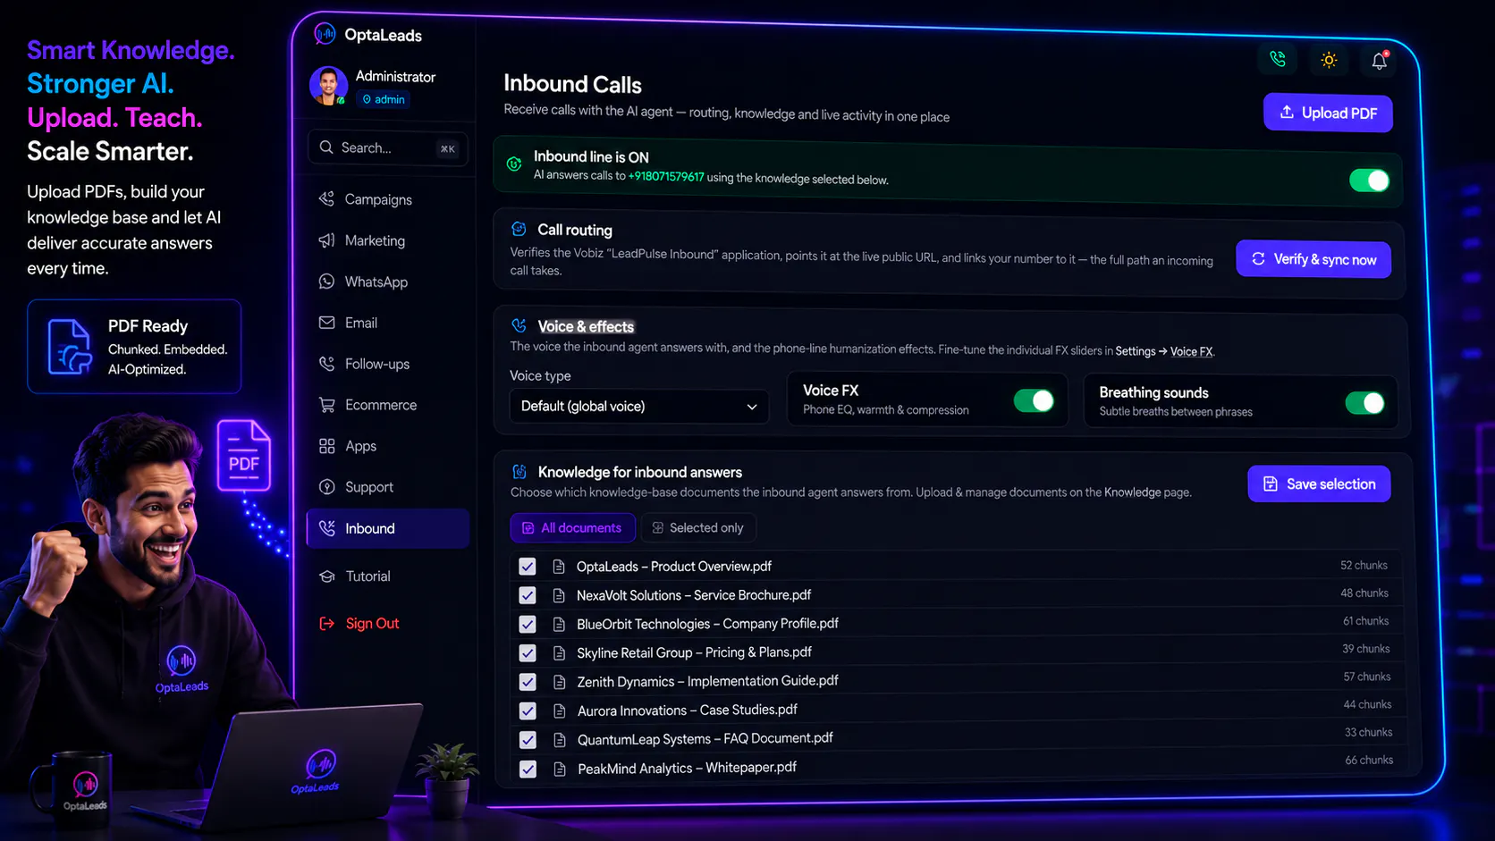The image size is (1495, 841).
Task: Follow the Voice FX settings link
Action: point(1191,351)
